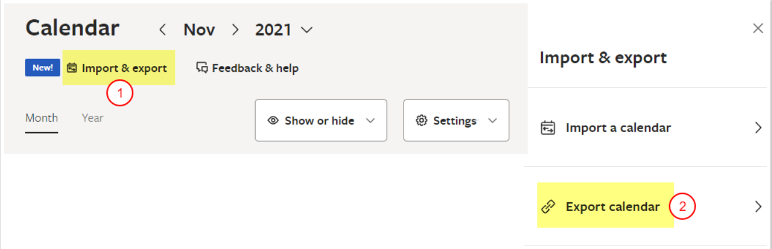Viewport: 772px width, 249px height.
Task: Click the Feedback & help chat icon
Action: pos(202,68)
